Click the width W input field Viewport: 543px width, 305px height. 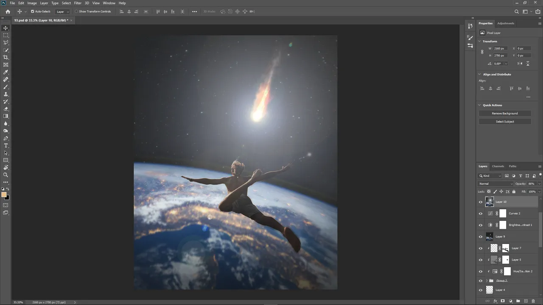click(500, 48)
